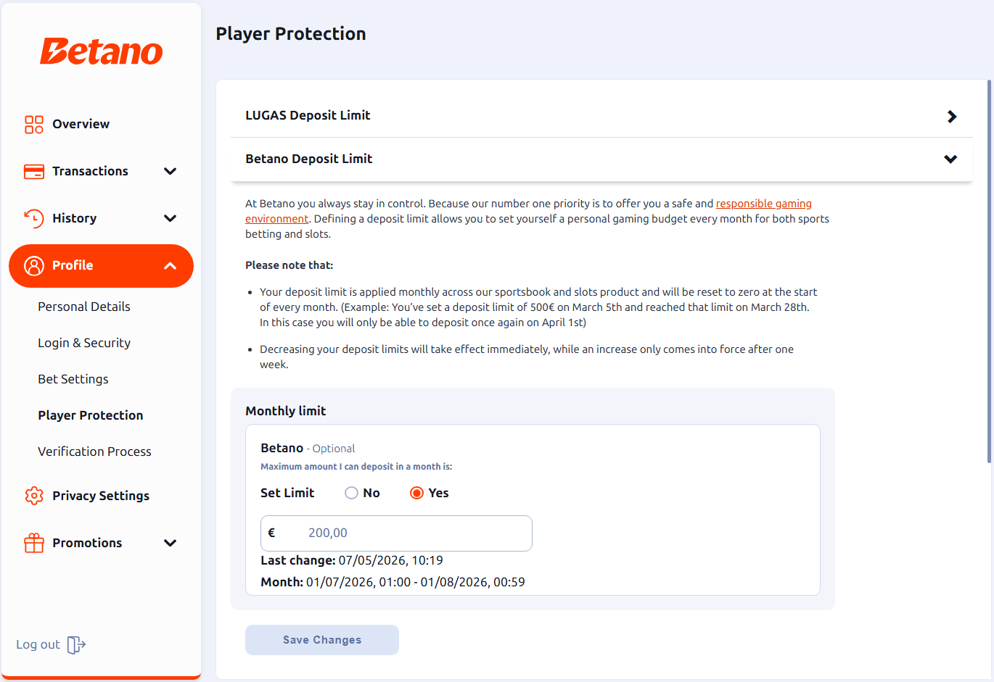Click the Privacy Settings gear icon

[34, 496]
